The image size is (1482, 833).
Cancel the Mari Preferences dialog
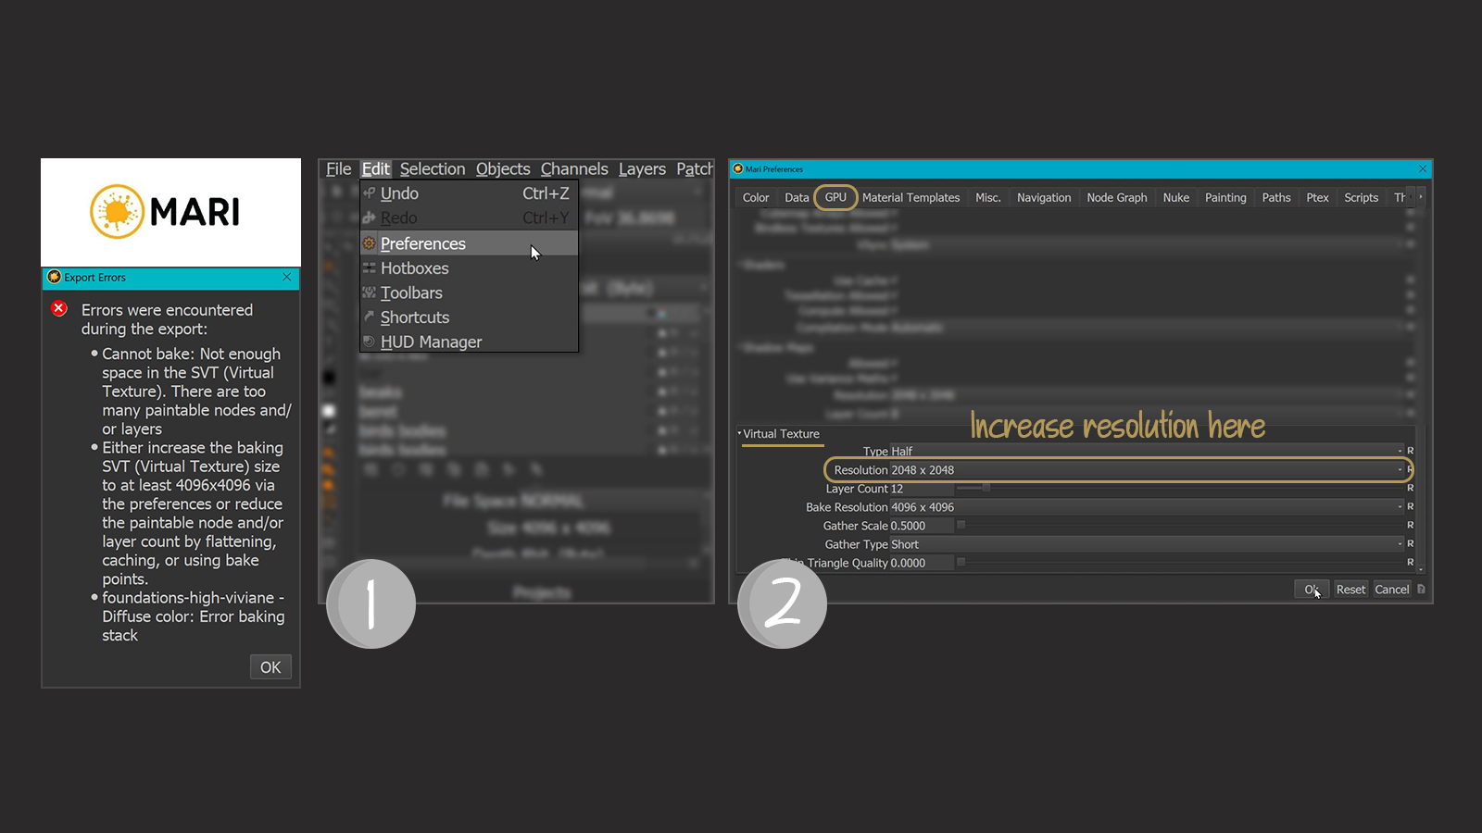point(1391,589)
